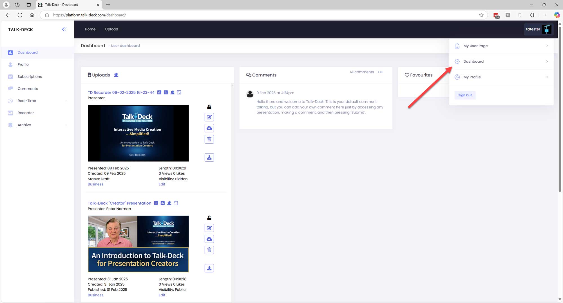Image resolution: width=563 pixels, height=303 pixels.
Task: Delete TD Recorder upload with trash icon
Action: click(209, 139)
